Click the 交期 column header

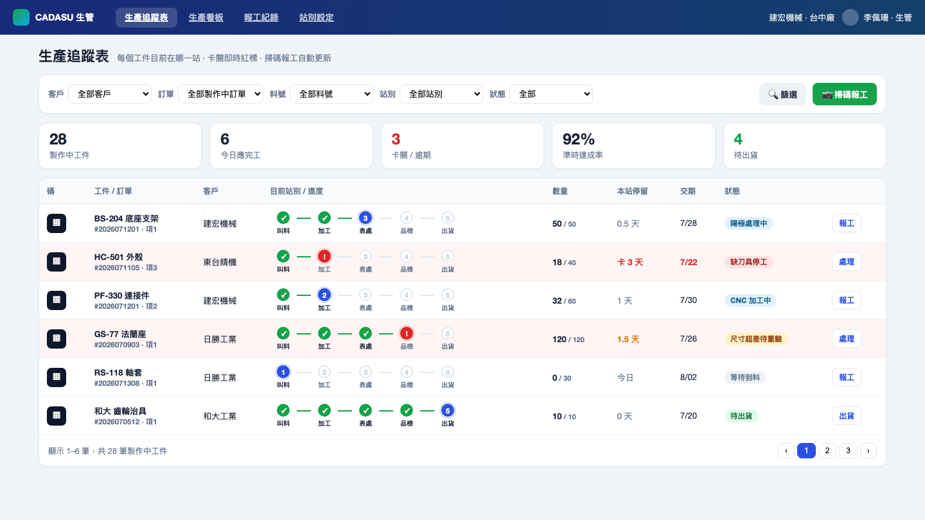[x=688, y=191]
